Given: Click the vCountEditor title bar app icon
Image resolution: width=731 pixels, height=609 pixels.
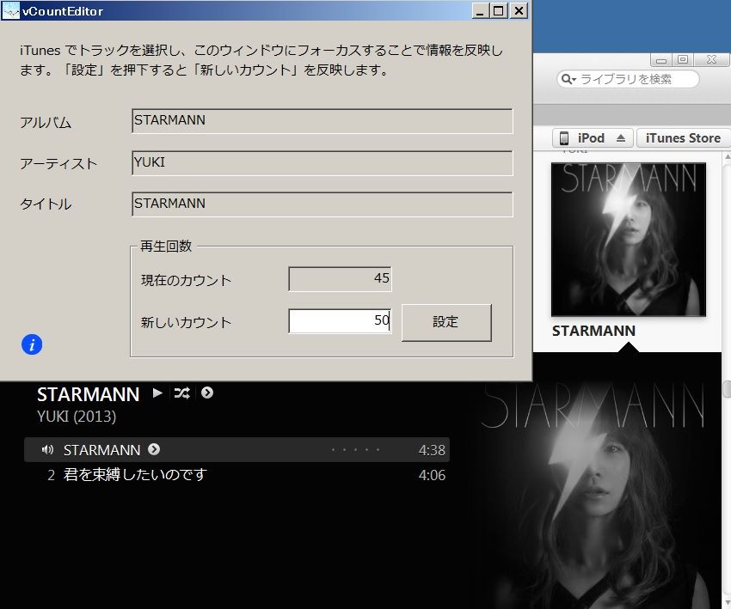Looking at the screenshot, I should point(10,10).
